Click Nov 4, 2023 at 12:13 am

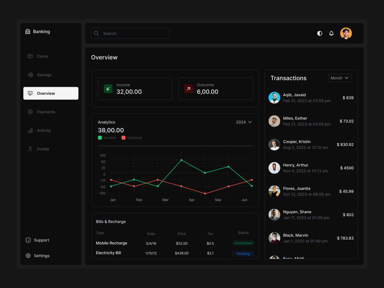[305, 171]
